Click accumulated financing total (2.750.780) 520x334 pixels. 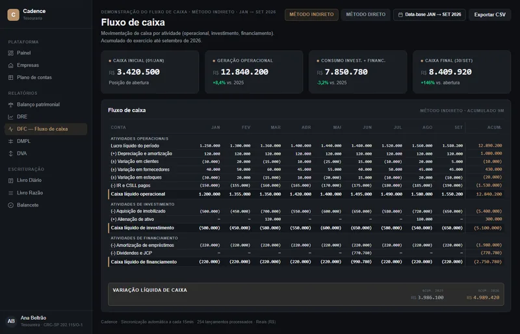pos(488,262)
